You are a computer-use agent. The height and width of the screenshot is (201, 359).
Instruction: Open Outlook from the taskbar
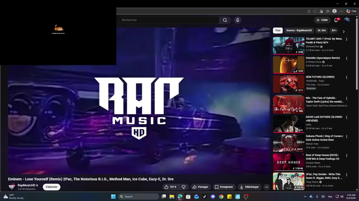196,197
